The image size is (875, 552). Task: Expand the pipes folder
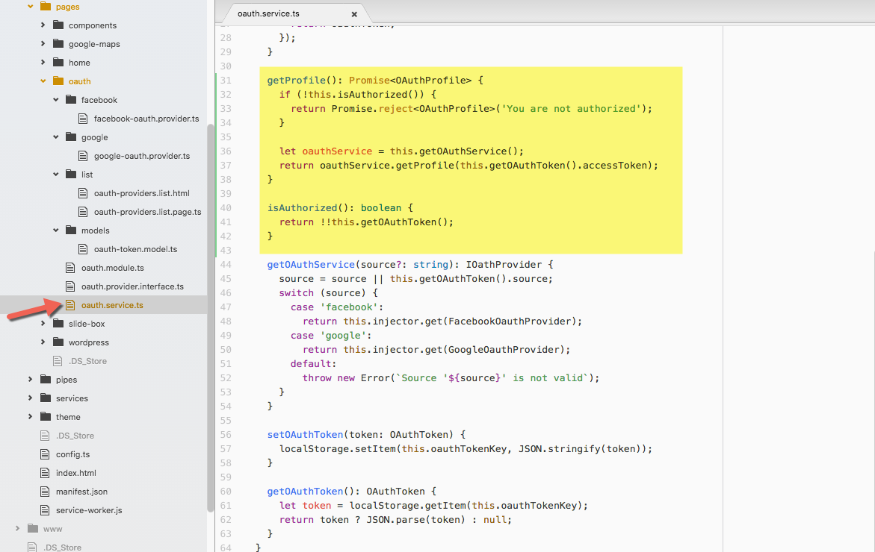[30, 380]
